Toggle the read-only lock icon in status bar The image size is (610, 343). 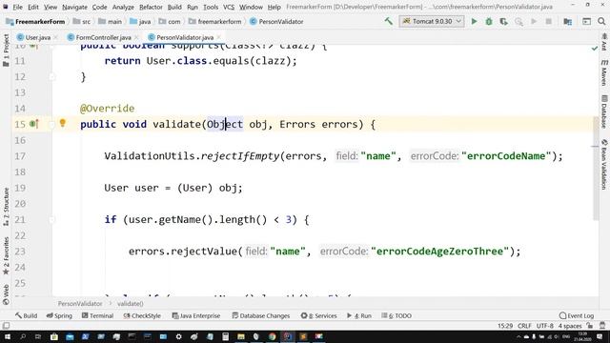coord(590,326)
